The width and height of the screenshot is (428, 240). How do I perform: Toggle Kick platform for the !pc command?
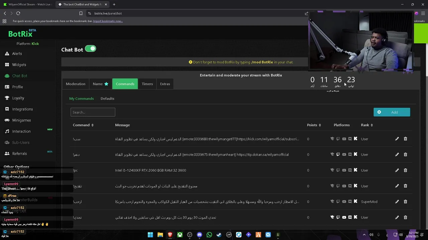[355, 170]
